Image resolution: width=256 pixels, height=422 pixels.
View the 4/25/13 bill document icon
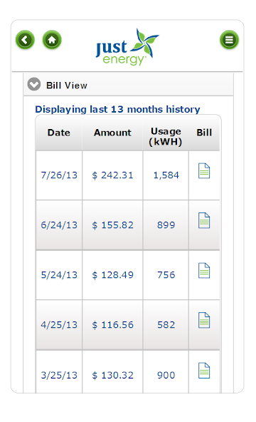204,320
